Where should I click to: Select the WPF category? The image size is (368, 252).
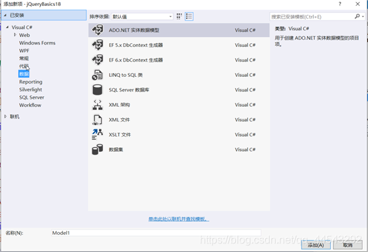click(24, 50)
